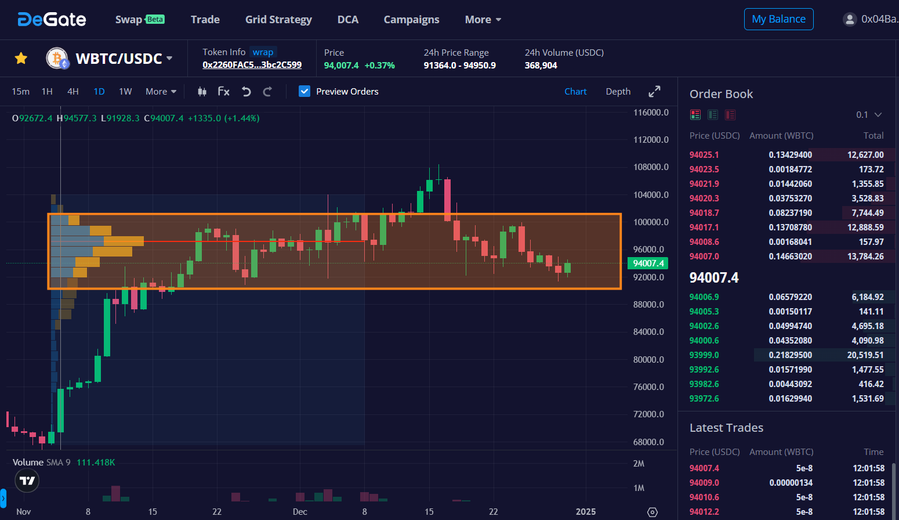
Task: Open order book 0.1 precision dropdown
Action: (x=869, y=115)
